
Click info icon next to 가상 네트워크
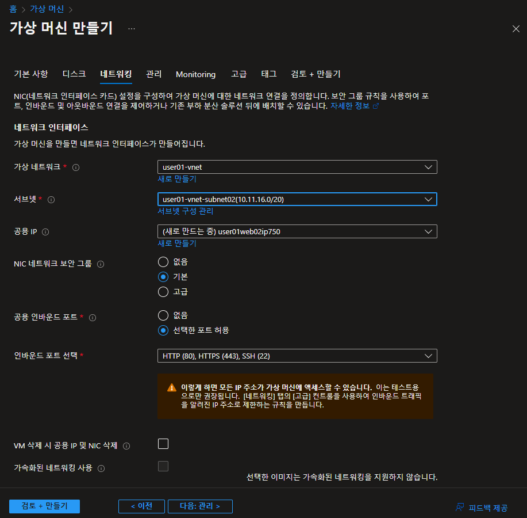tap(76, 167)
